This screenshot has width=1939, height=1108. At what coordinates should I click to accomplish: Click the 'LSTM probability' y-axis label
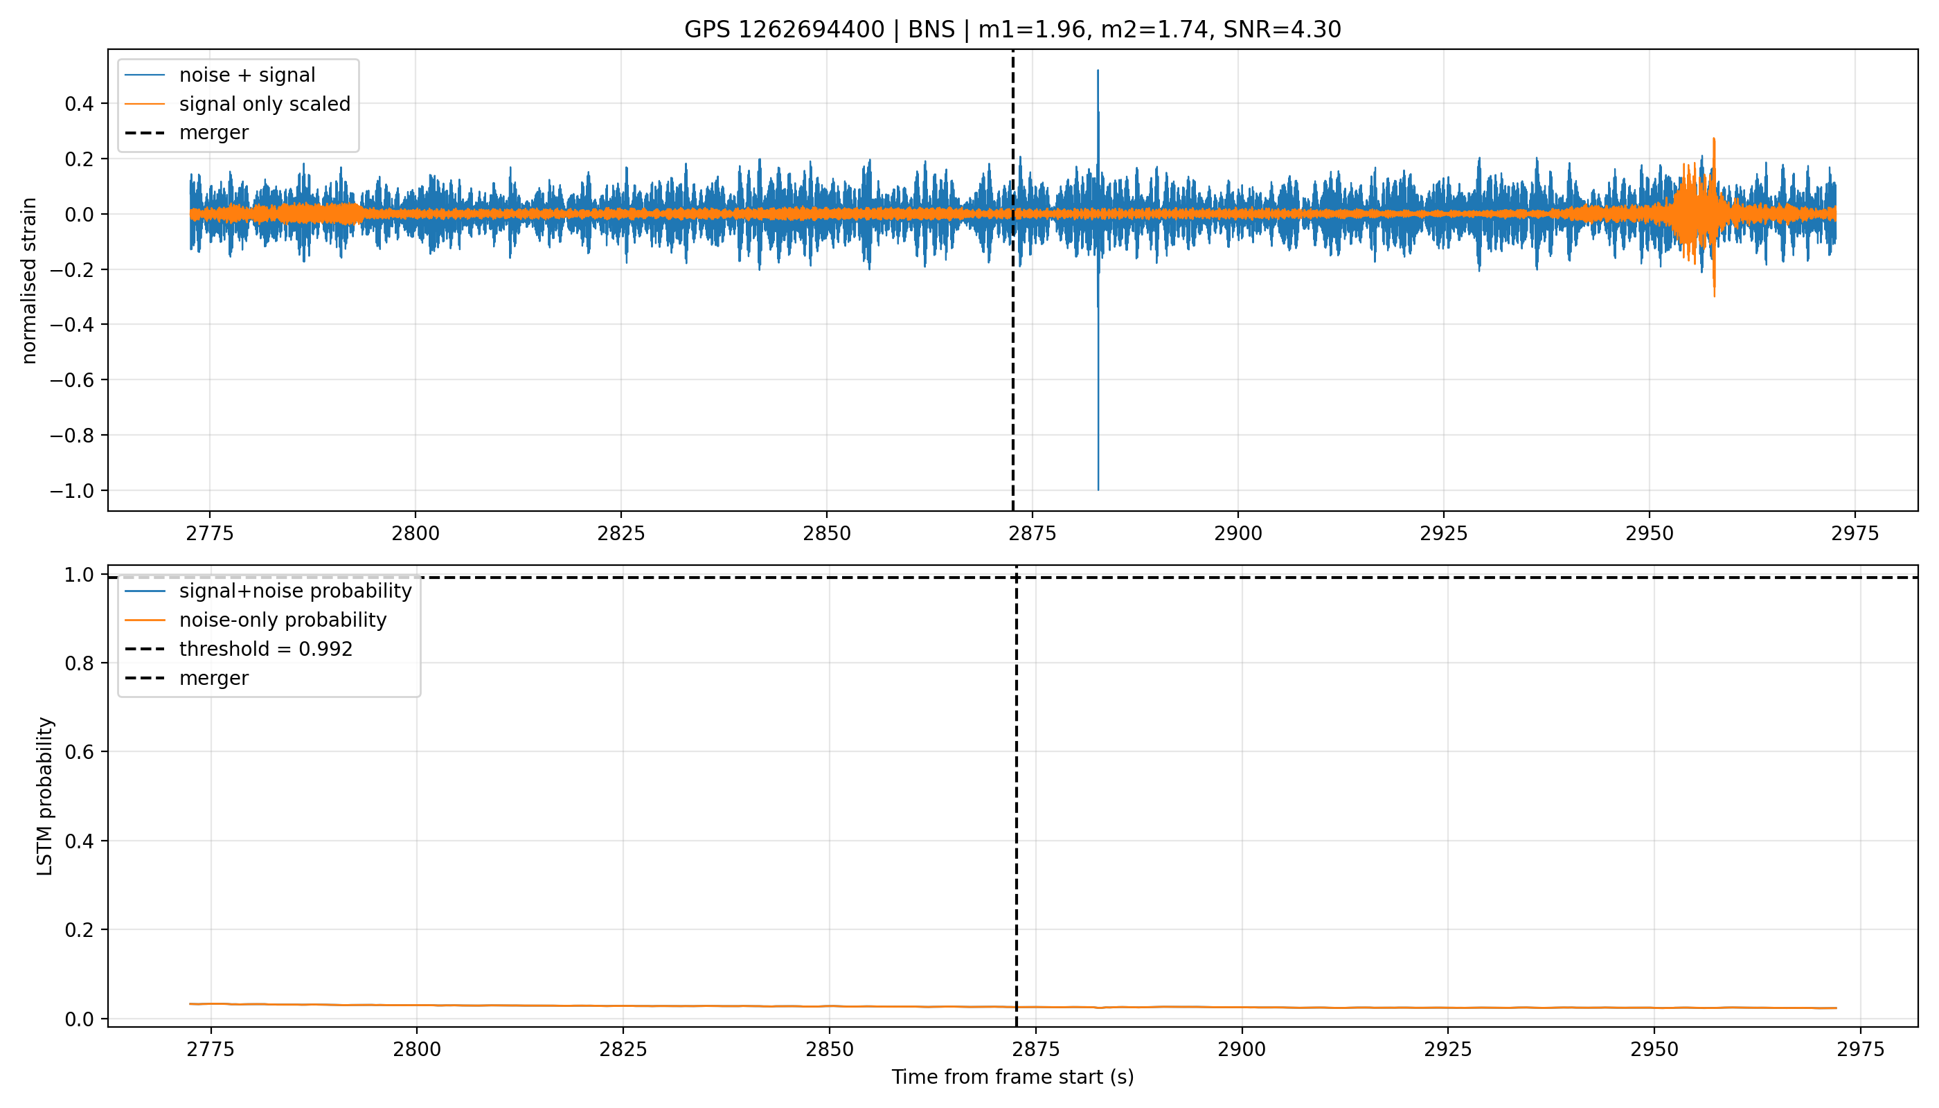point(45,796)
